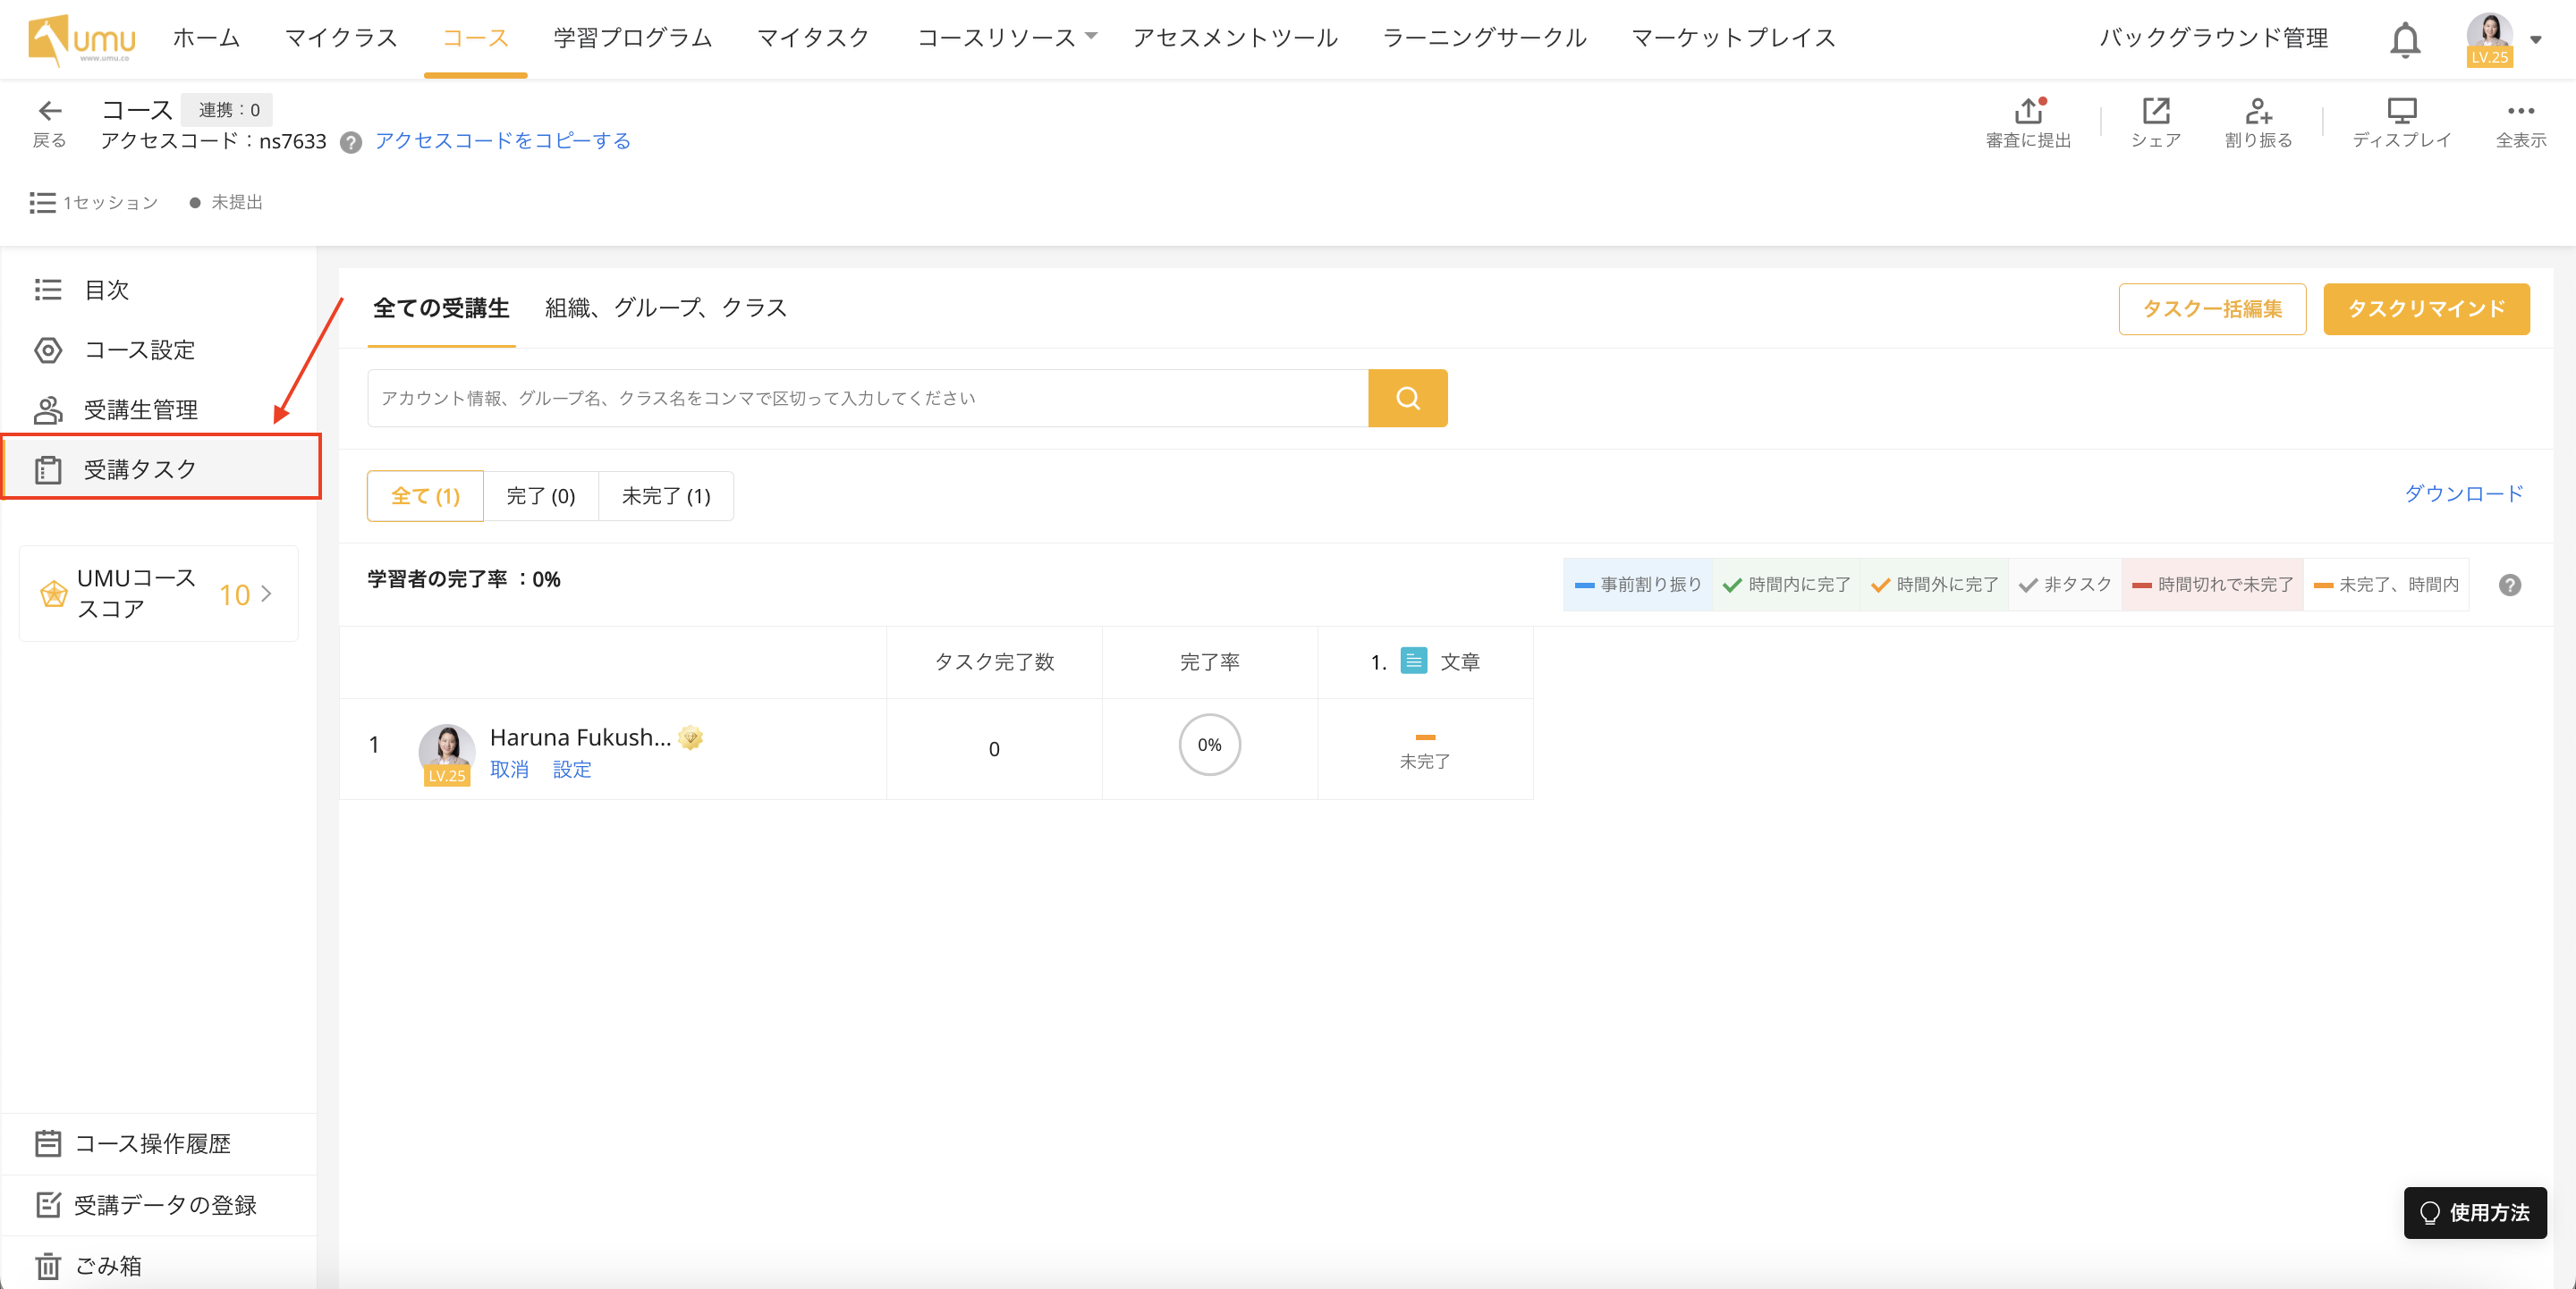Select the 未完了 (1) filter

point(665,495)
